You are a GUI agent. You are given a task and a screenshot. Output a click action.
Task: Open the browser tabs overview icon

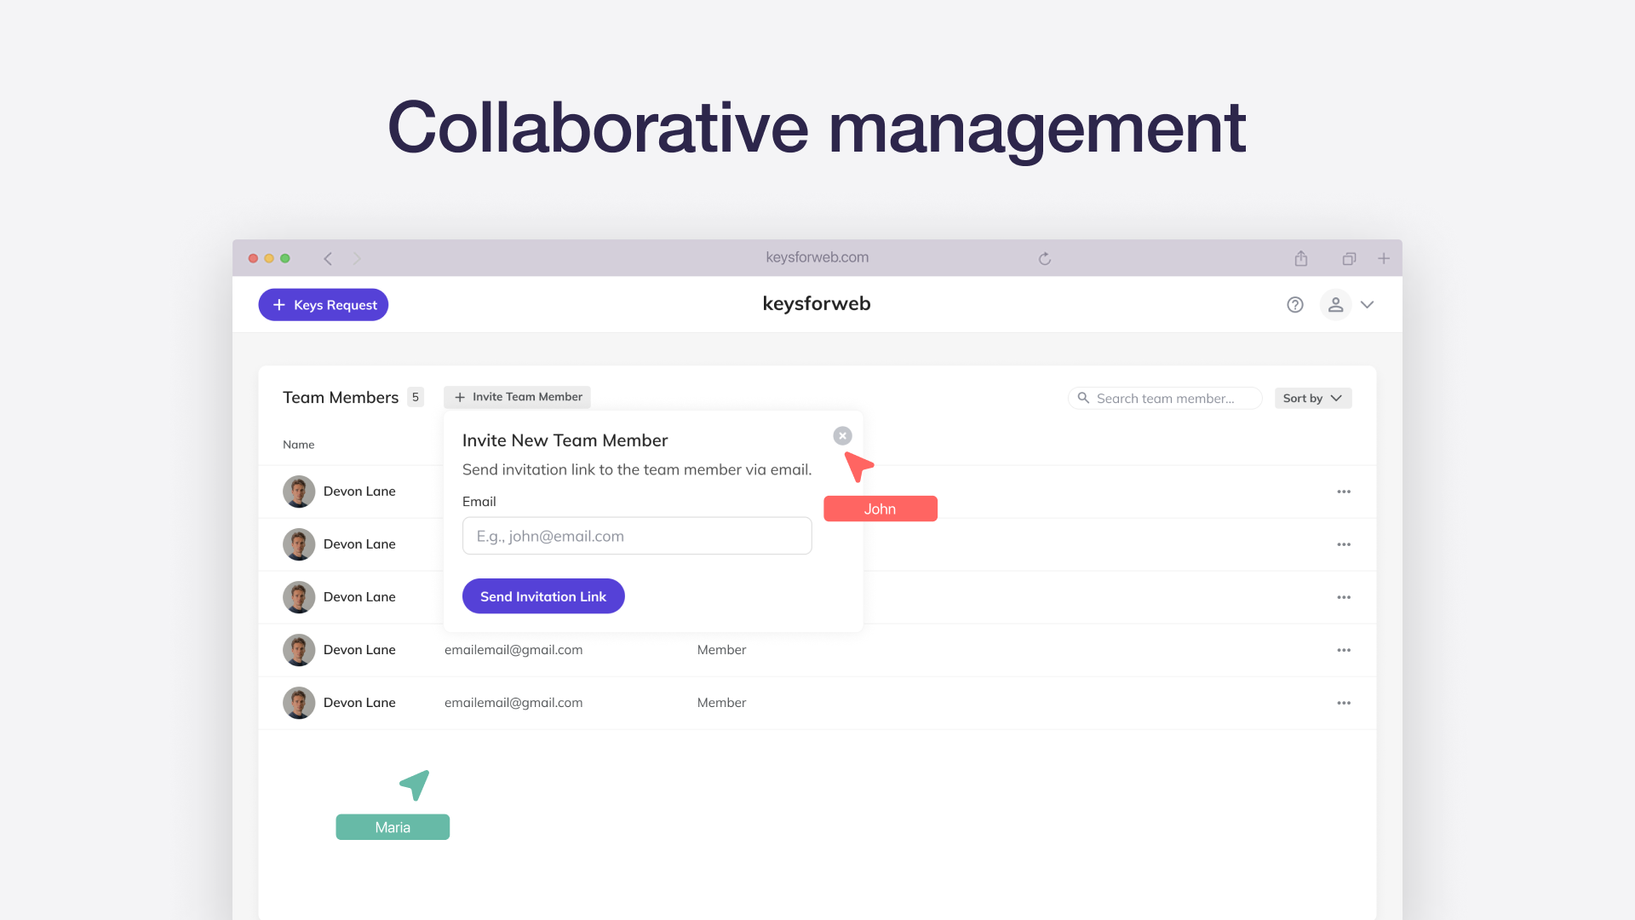[x=1349, y=259]
